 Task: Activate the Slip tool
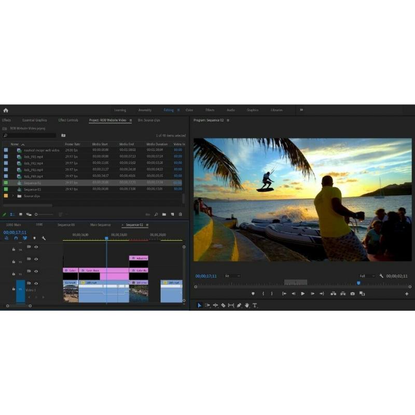click(x=231, y=306)
